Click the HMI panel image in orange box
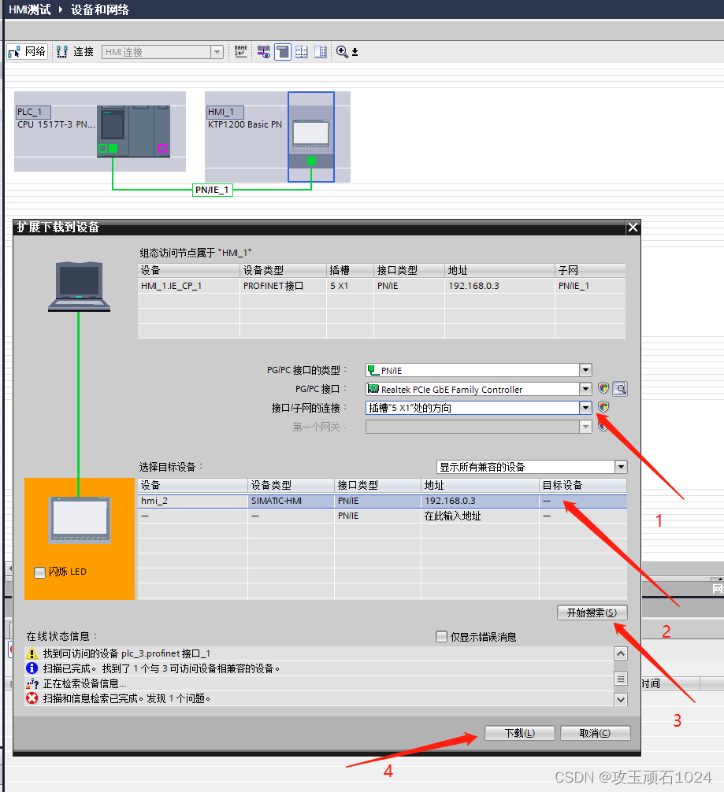This screenshot has height=792, width=724. 80,520
